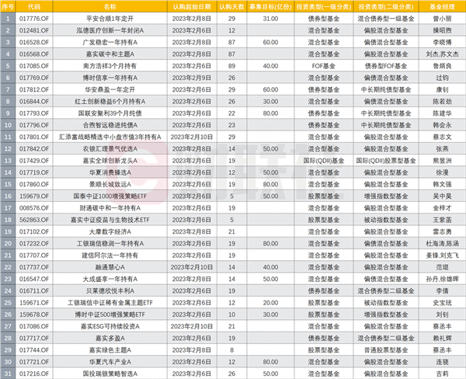Click fund name 红土创新稳益6个月持有A
466x379 pixels.
click(110, 102)
